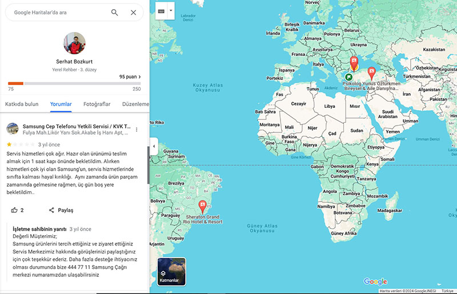The height and width of the screenshot is (294, 457).
Task: Click the Paylaş share button
Action: (61, 210)
